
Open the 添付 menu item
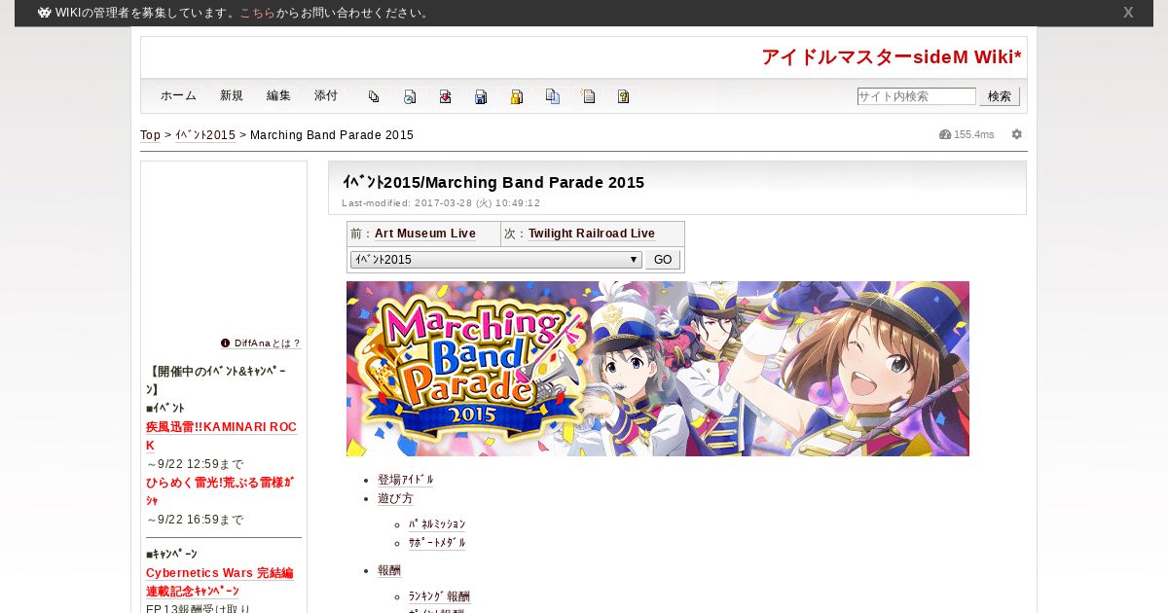click(x=326, y=95)
